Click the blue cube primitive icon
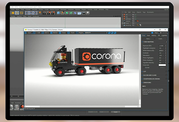 click(x=58, y=13)
